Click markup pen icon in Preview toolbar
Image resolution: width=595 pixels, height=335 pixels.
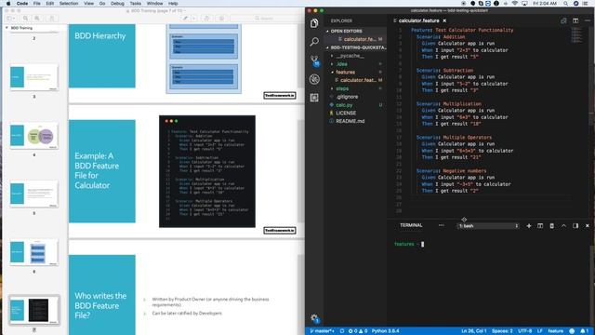point(185,19)
